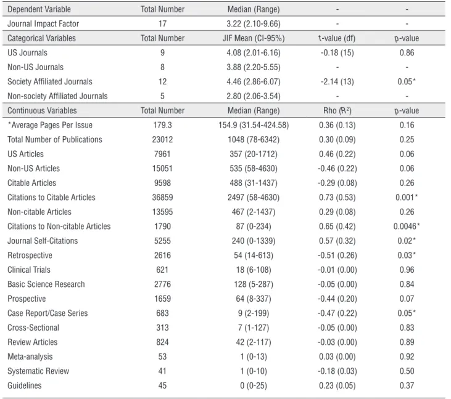
Task: Click the t-value '-2.14 (13)'
Action: coord(337,82)
